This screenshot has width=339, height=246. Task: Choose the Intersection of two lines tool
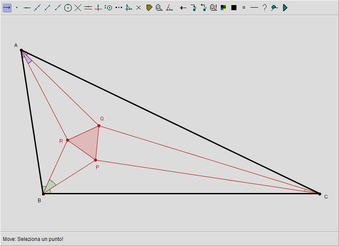[78, 8]
